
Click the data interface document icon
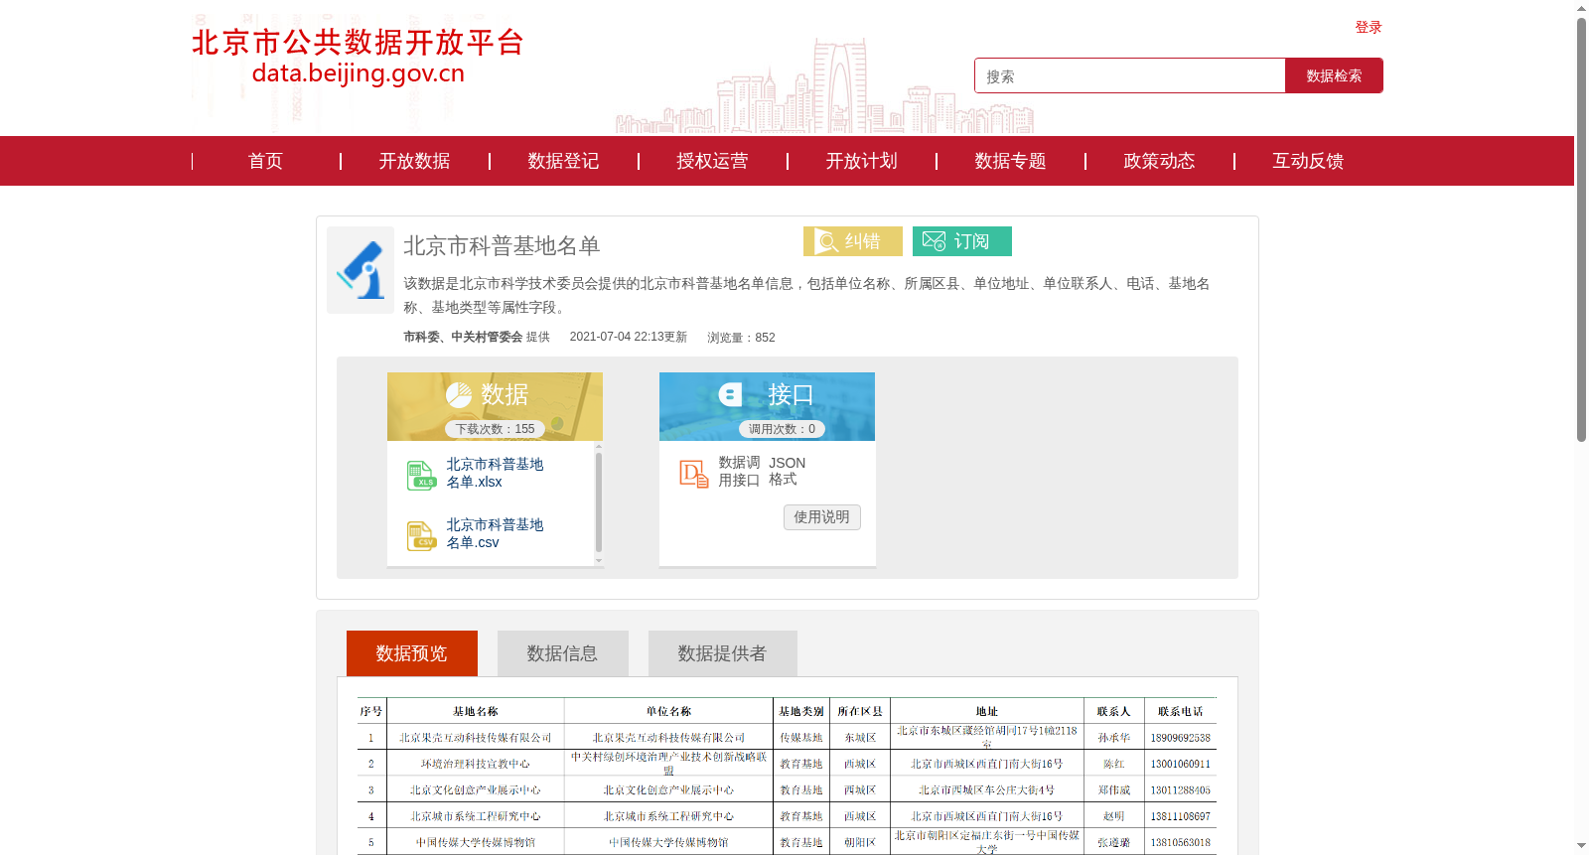(x=693, y=473)
